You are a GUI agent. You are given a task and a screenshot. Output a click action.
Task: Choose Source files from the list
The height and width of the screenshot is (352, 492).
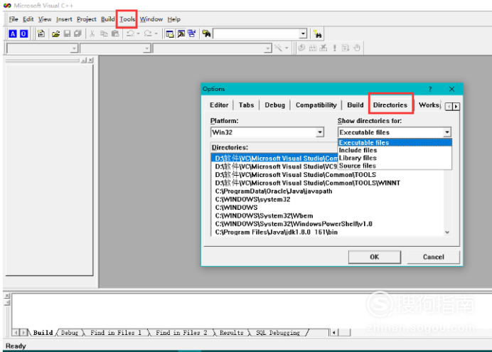tap(395, 166)
